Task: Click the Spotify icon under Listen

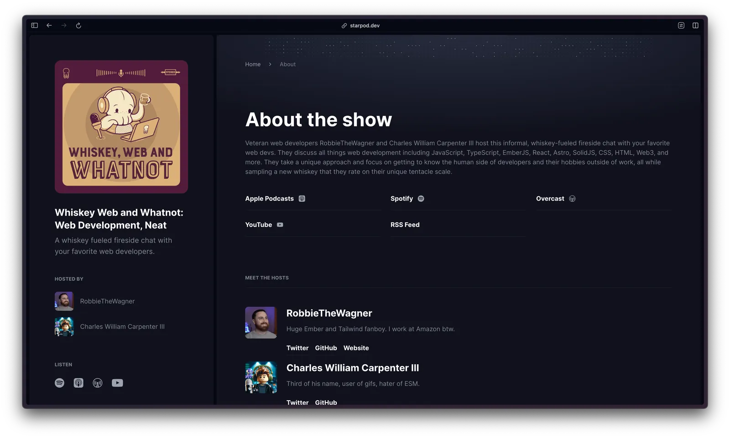Action: click(x=59, y=383)
